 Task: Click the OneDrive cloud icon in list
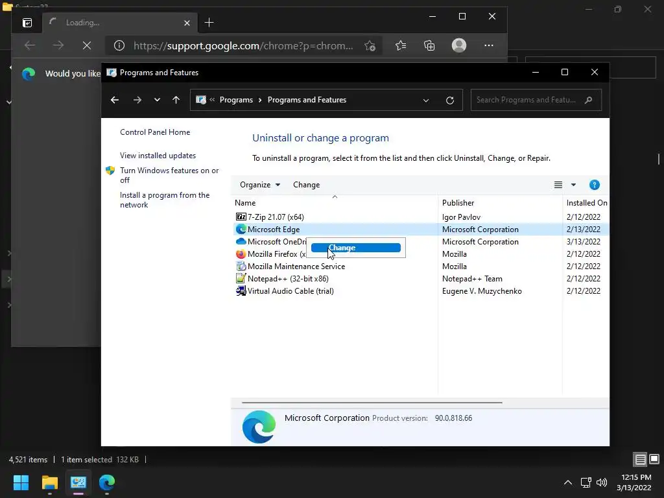point(241,241)
